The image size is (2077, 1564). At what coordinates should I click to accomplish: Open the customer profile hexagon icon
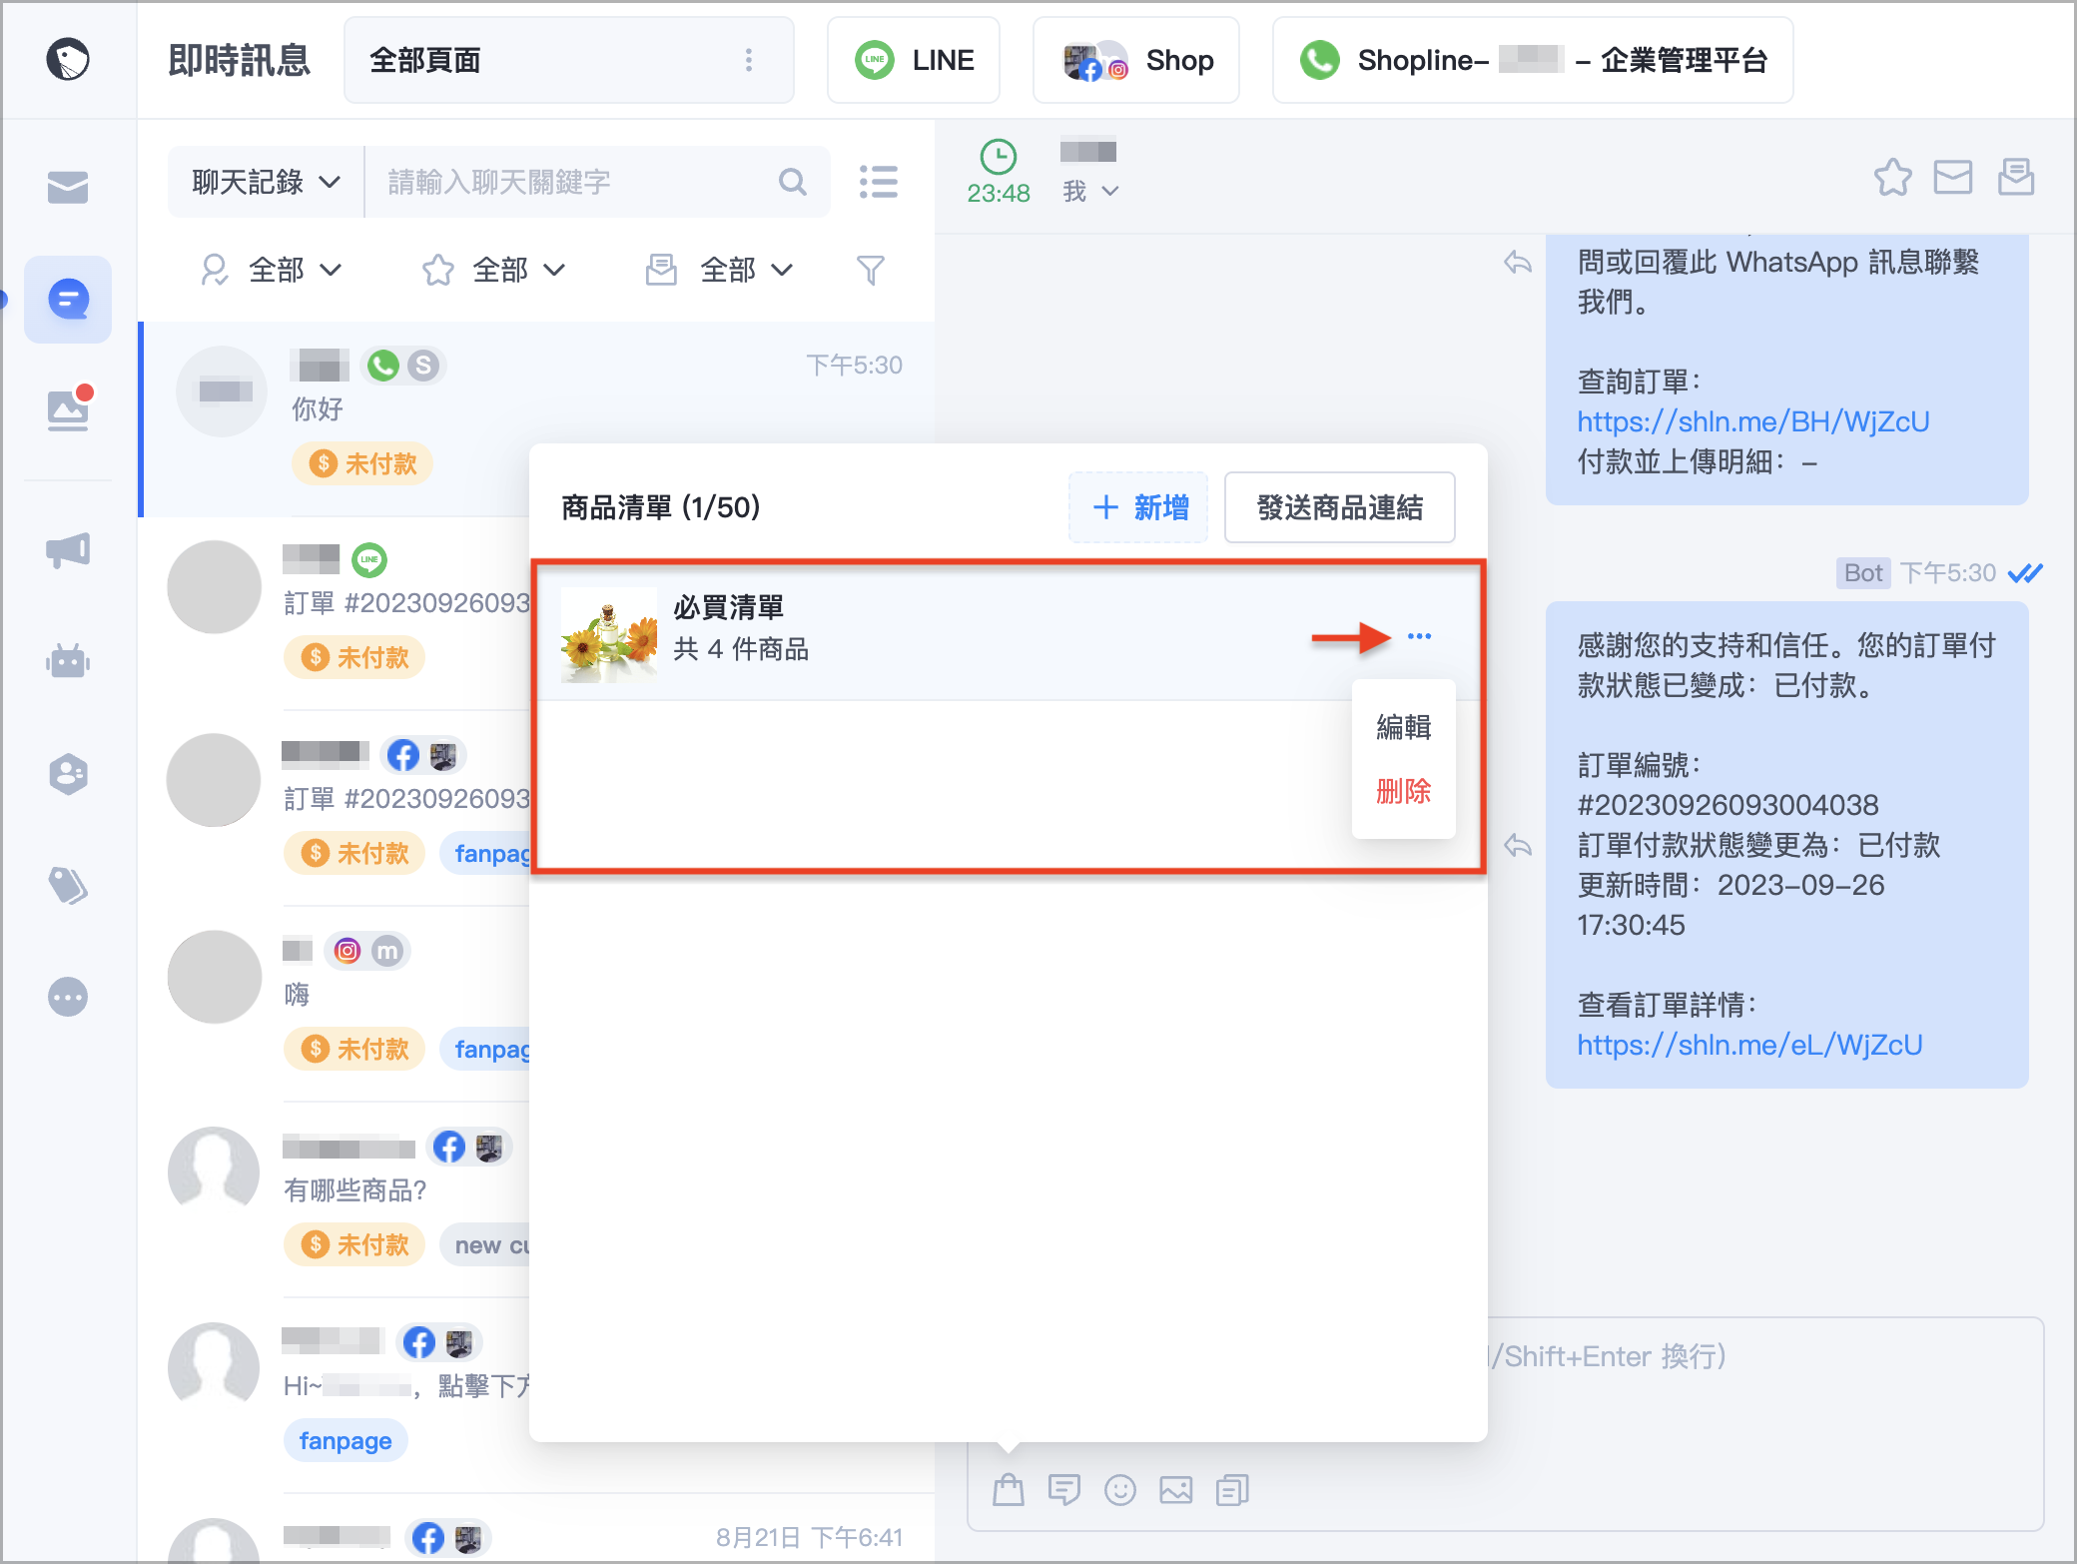(68, 773)
